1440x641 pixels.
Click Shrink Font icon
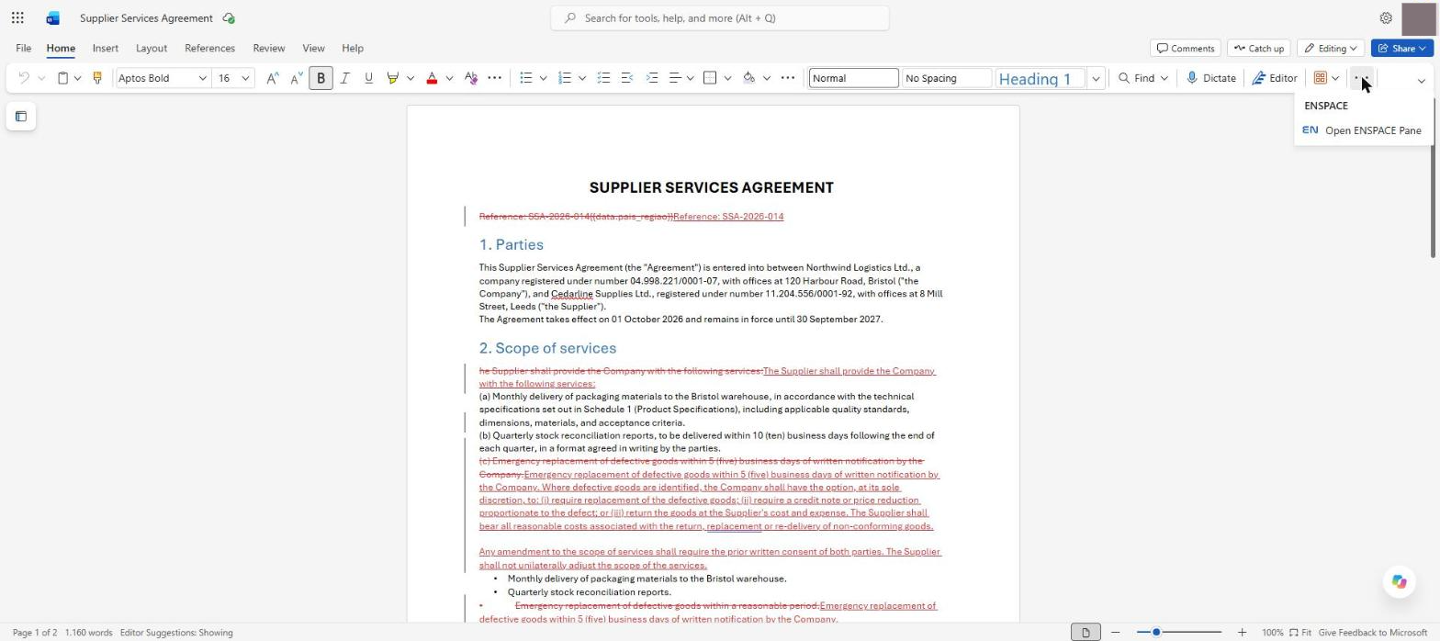click(x=296, y=78)
